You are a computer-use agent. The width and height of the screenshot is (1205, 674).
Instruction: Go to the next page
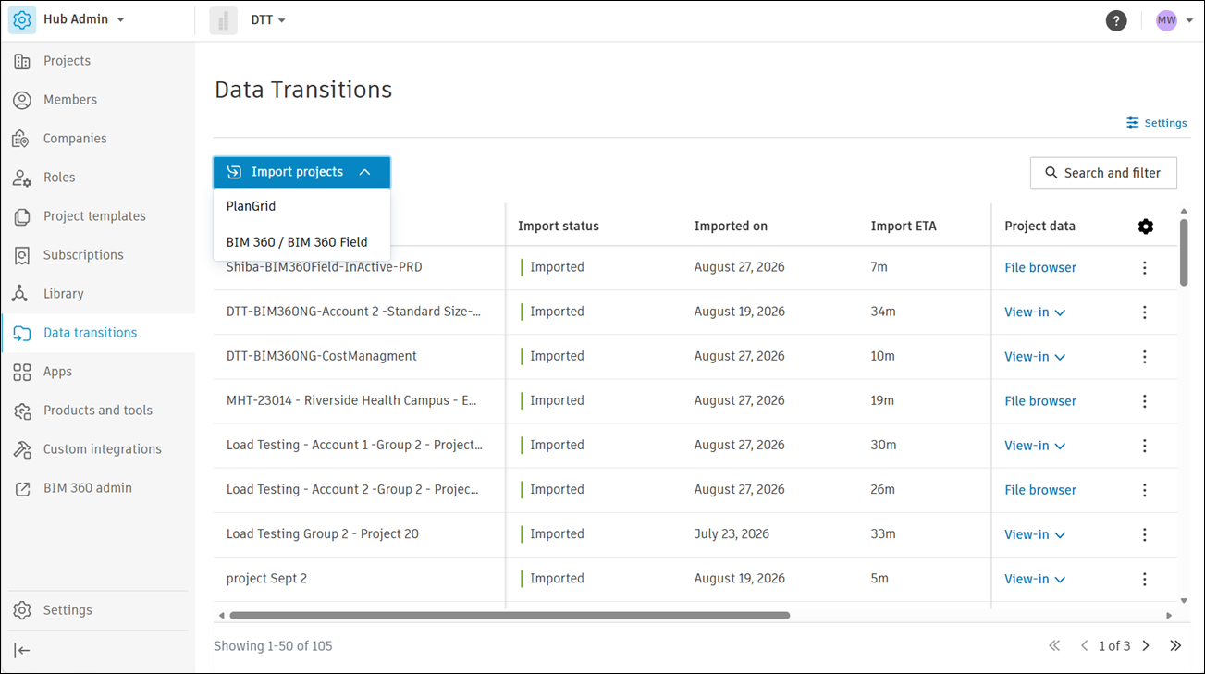pyautogui.click(x=1146, y=646)
